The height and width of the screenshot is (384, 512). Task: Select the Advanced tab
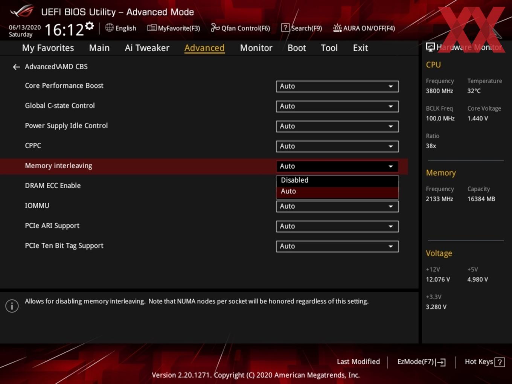pos(204,48)
